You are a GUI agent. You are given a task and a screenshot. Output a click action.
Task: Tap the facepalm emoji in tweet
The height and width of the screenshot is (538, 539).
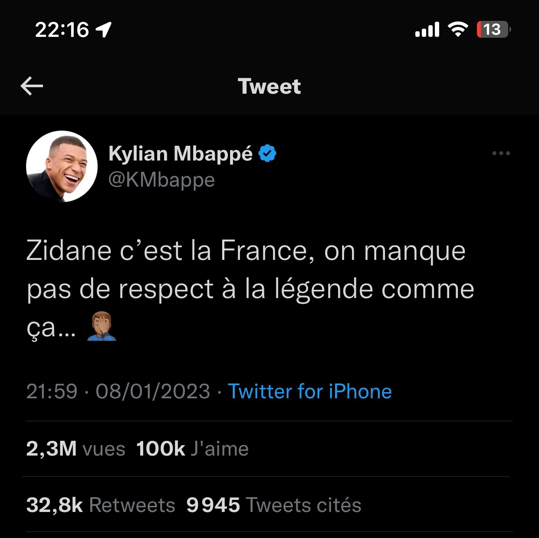tap(102, 327)
